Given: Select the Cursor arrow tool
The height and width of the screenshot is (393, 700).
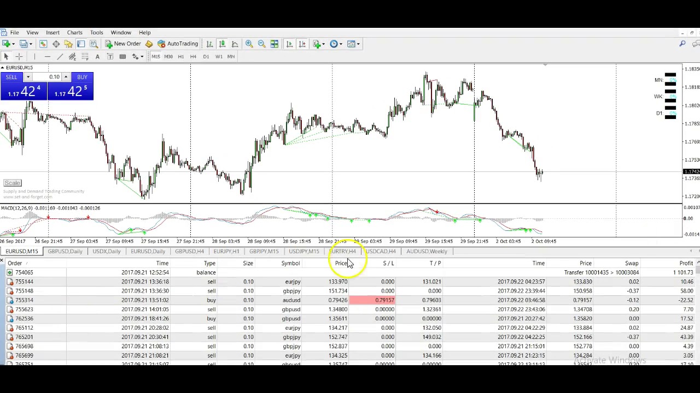Looking at the screenshot, I should pos(6,57).
